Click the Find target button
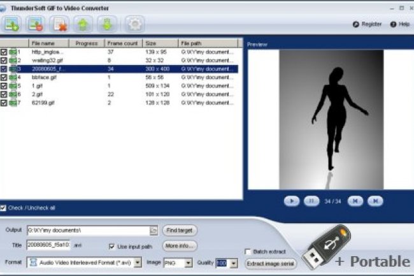The width and height of the screenshot is (414, 276). [180, 230]
